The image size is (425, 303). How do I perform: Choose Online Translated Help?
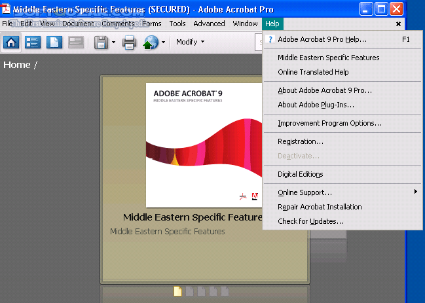click(x=342, y=72)
